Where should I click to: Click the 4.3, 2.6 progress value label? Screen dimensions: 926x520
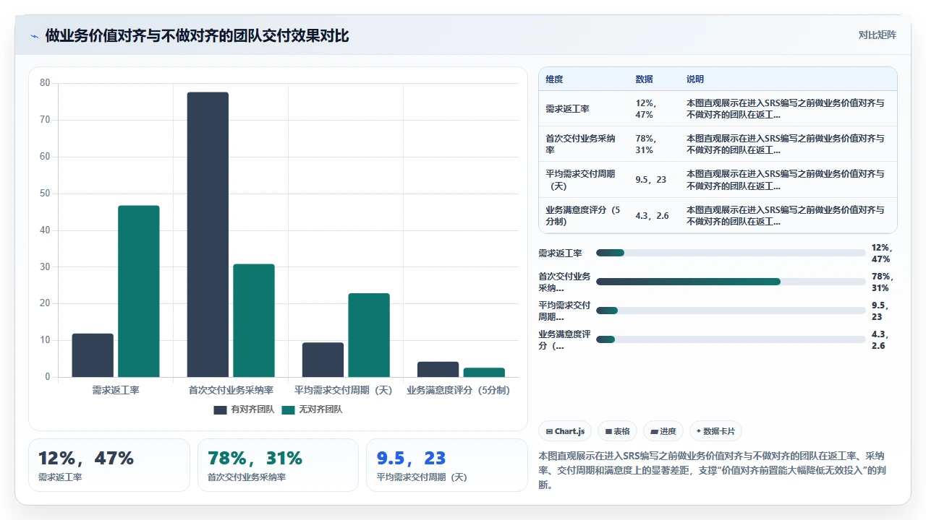pyautogui.click(x=882, y=339)
